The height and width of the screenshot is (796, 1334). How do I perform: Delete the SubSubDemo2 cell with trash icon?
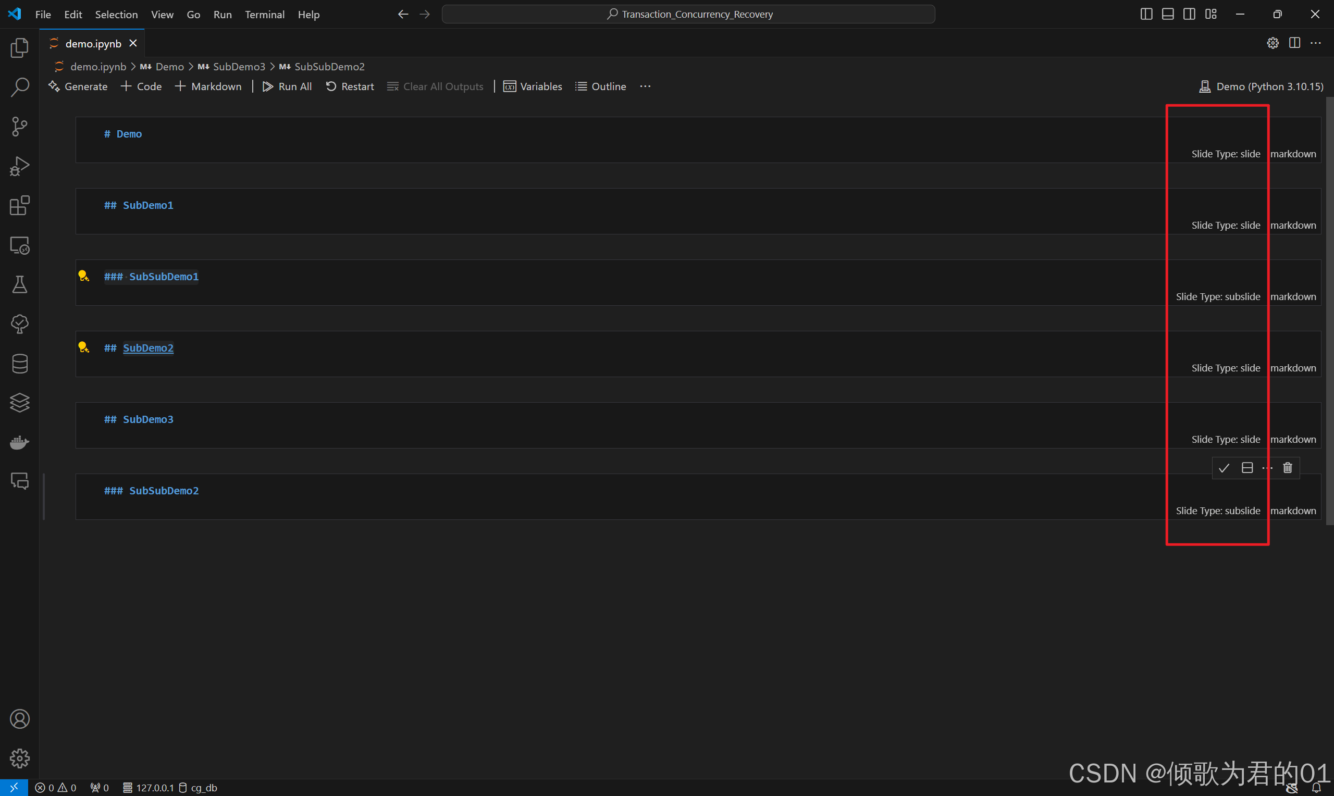coord(1287,468)
